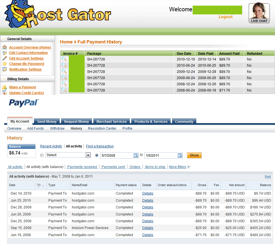
Task: Click the coins icon beside Make a Payment
Action: pyautogui.click(x=5, y=87)
